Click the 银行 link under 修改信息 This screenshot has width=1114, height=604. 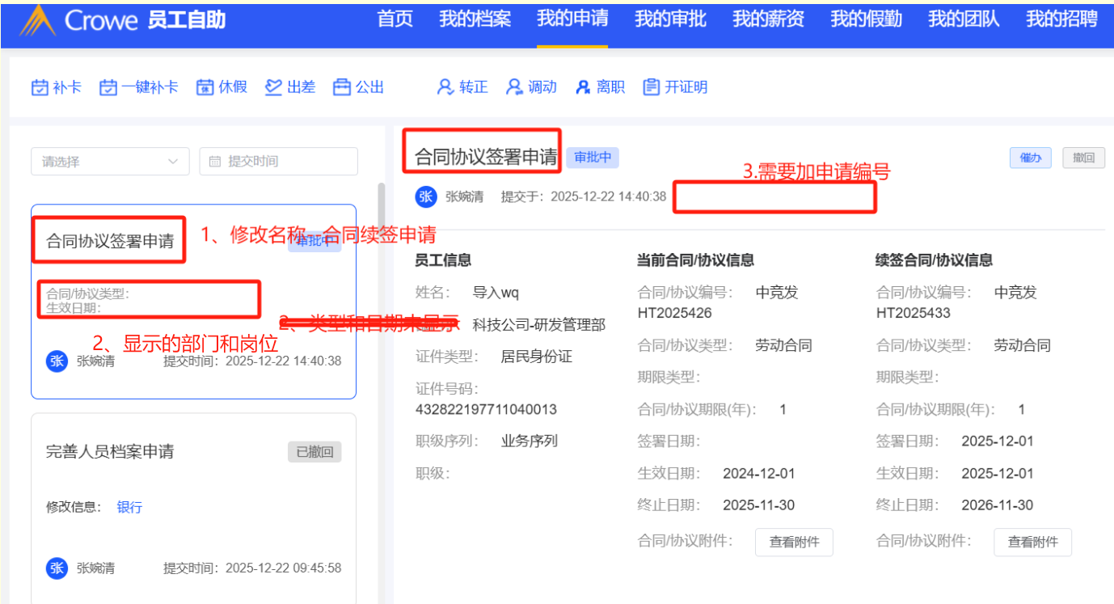[x=129, y=507]
